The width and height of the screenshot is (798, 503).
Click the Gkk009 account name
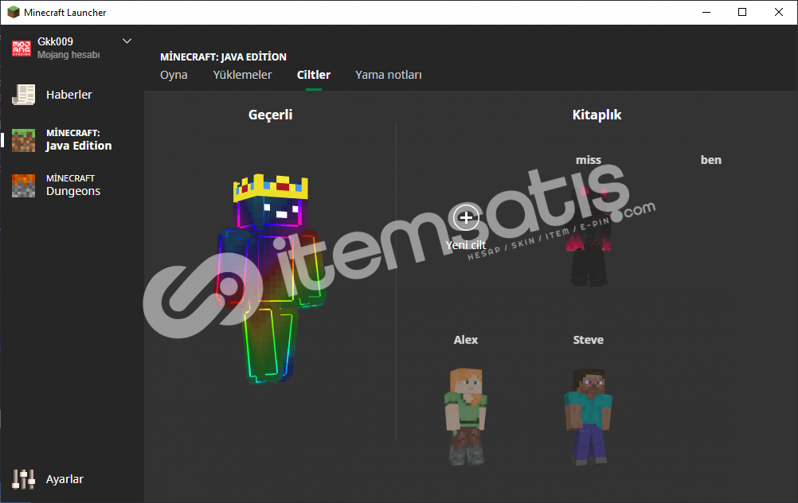coord(56,41)
